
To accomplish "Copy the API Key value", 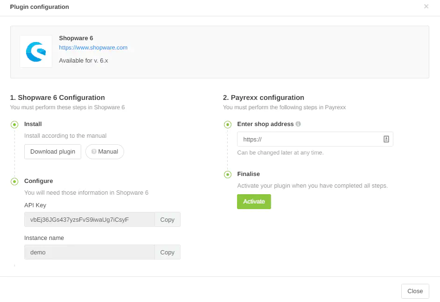I will [167, 220].
